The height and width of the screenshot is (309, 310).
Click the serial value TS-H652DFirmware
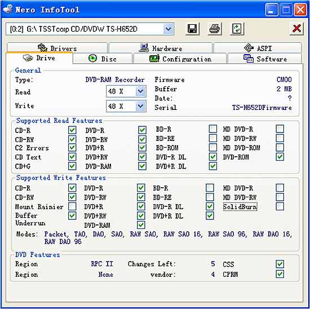pyautogui.click(x=262, y=108)
